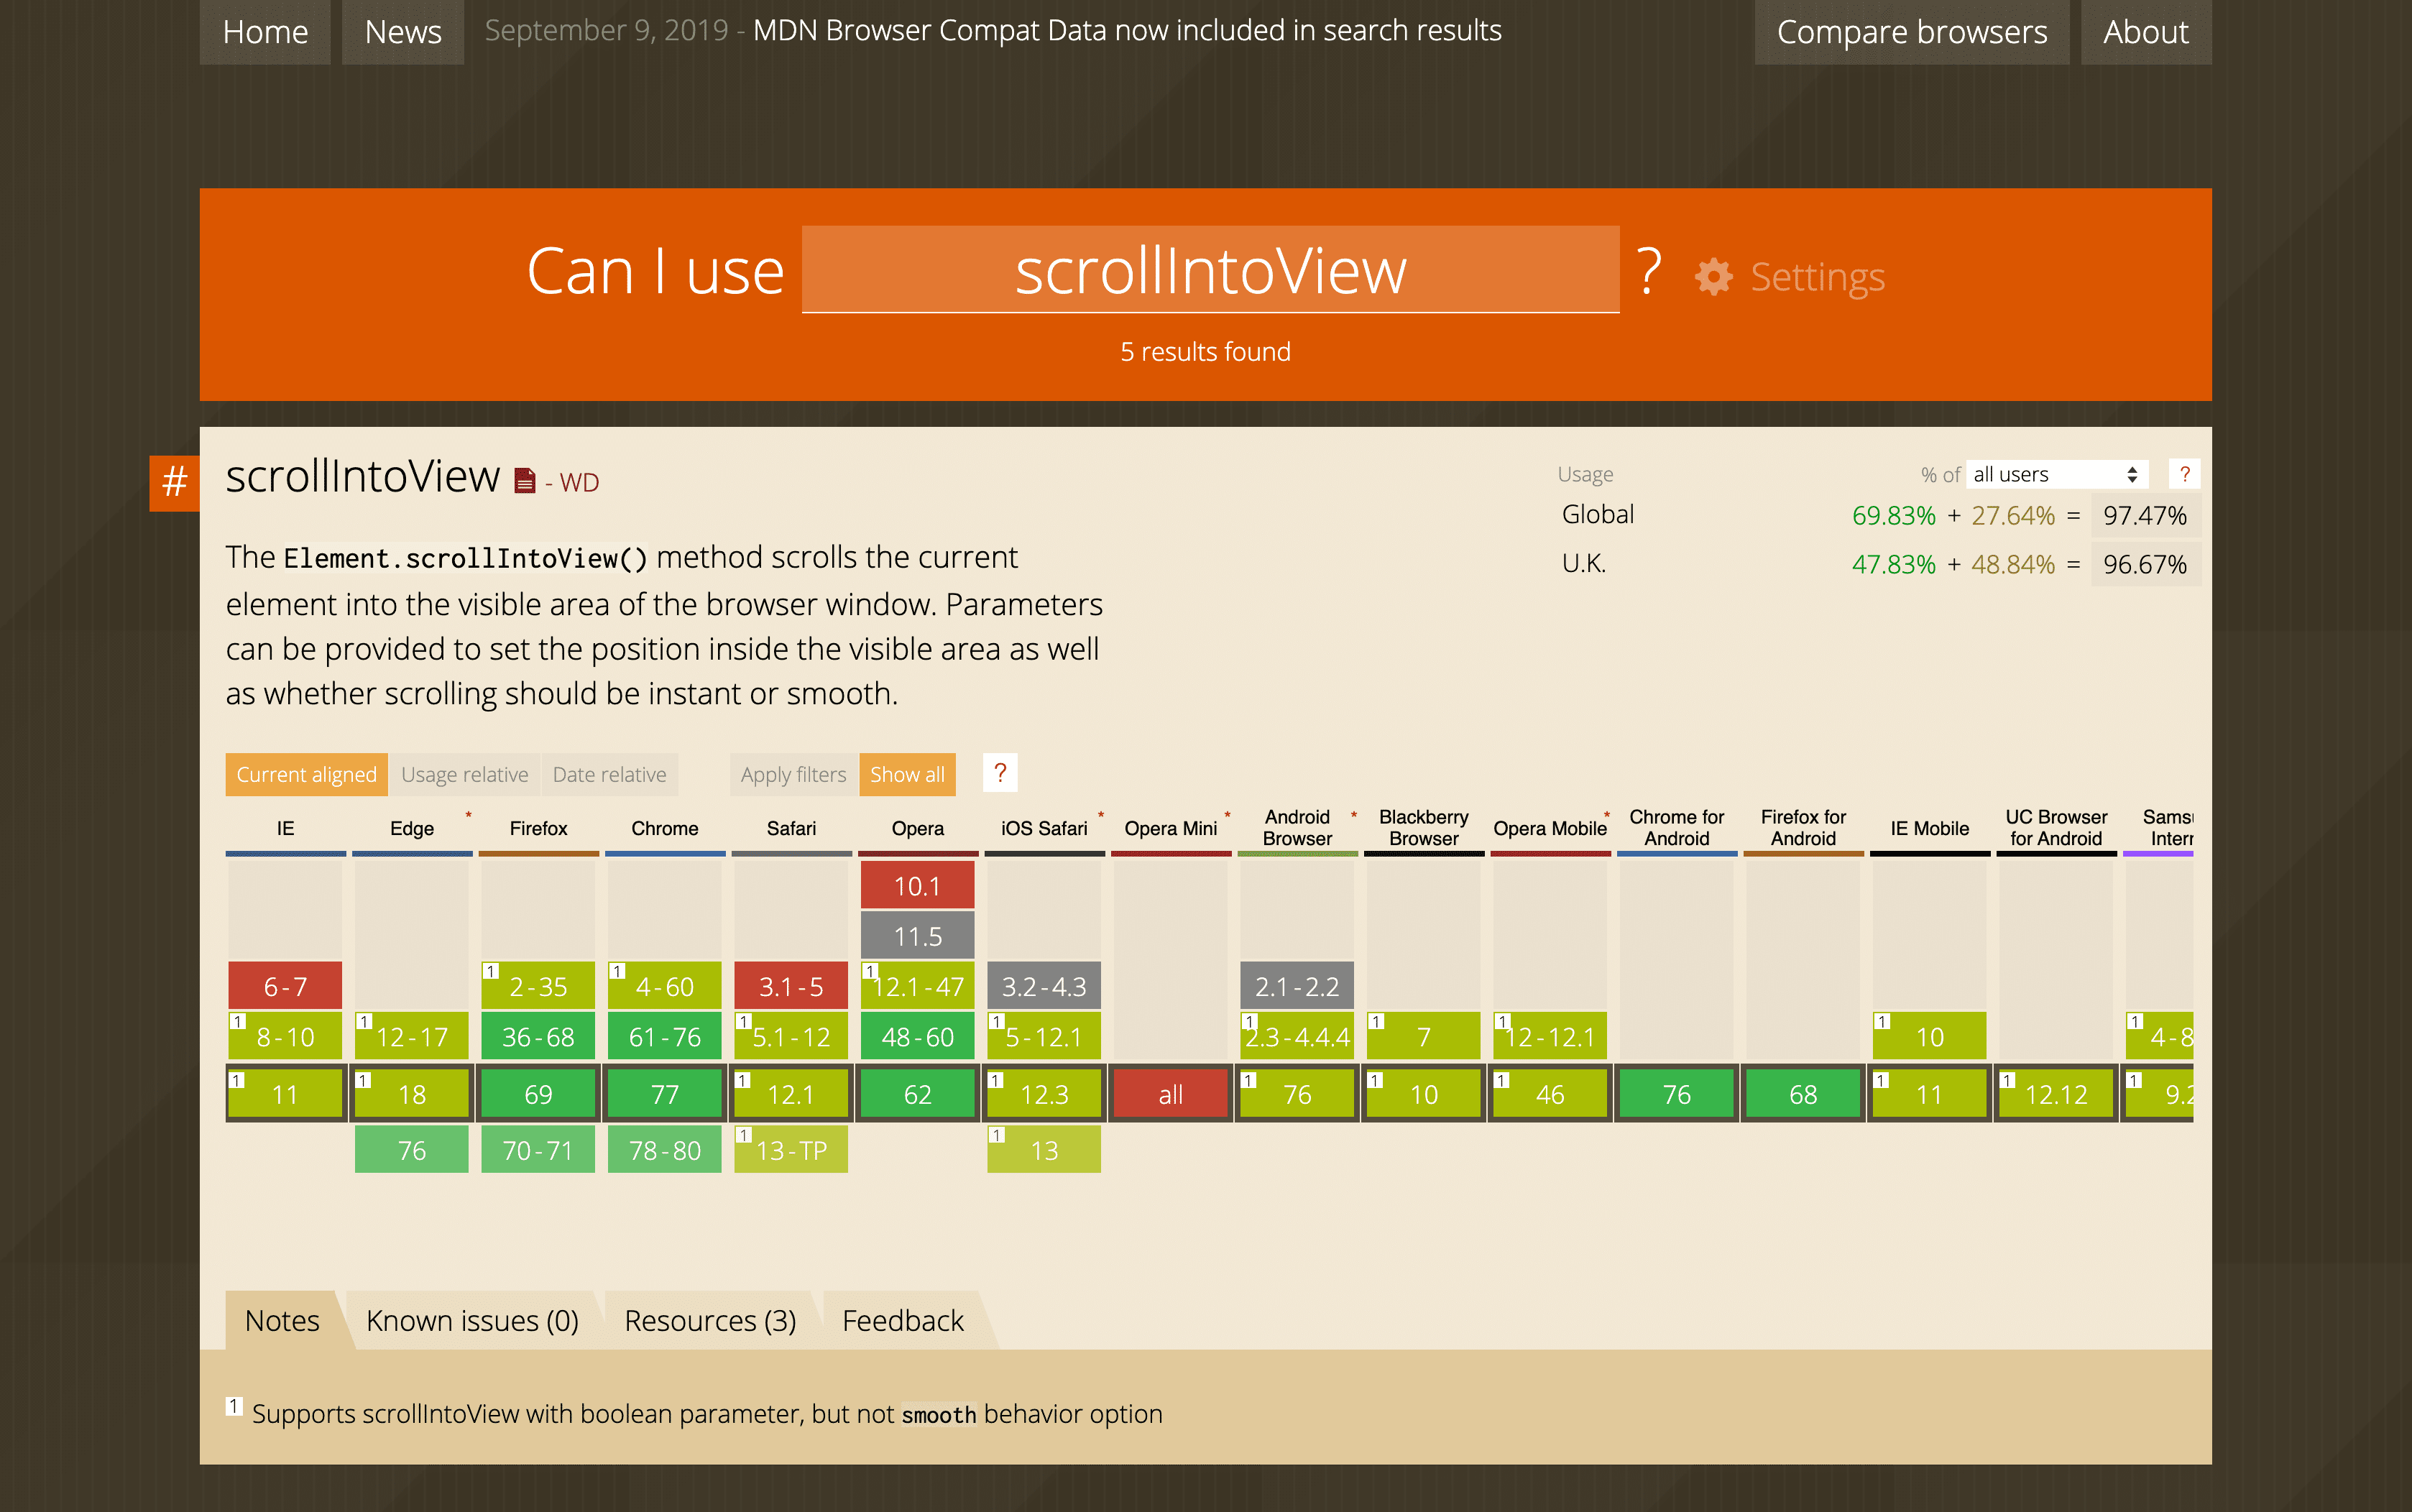This screenshot has height=1512, width=2412.
Task: Select the IE Mobile 10 cell
Action: tap(1930, 1036)
